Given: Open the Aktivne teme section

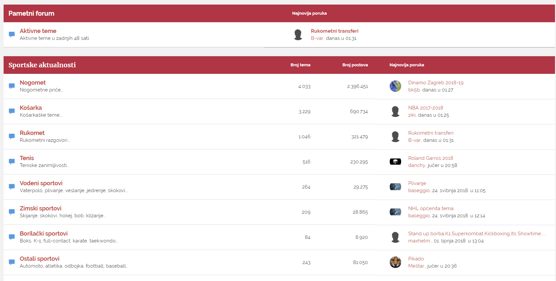Looking at the screenshot, I should click(x=38, y=31).
